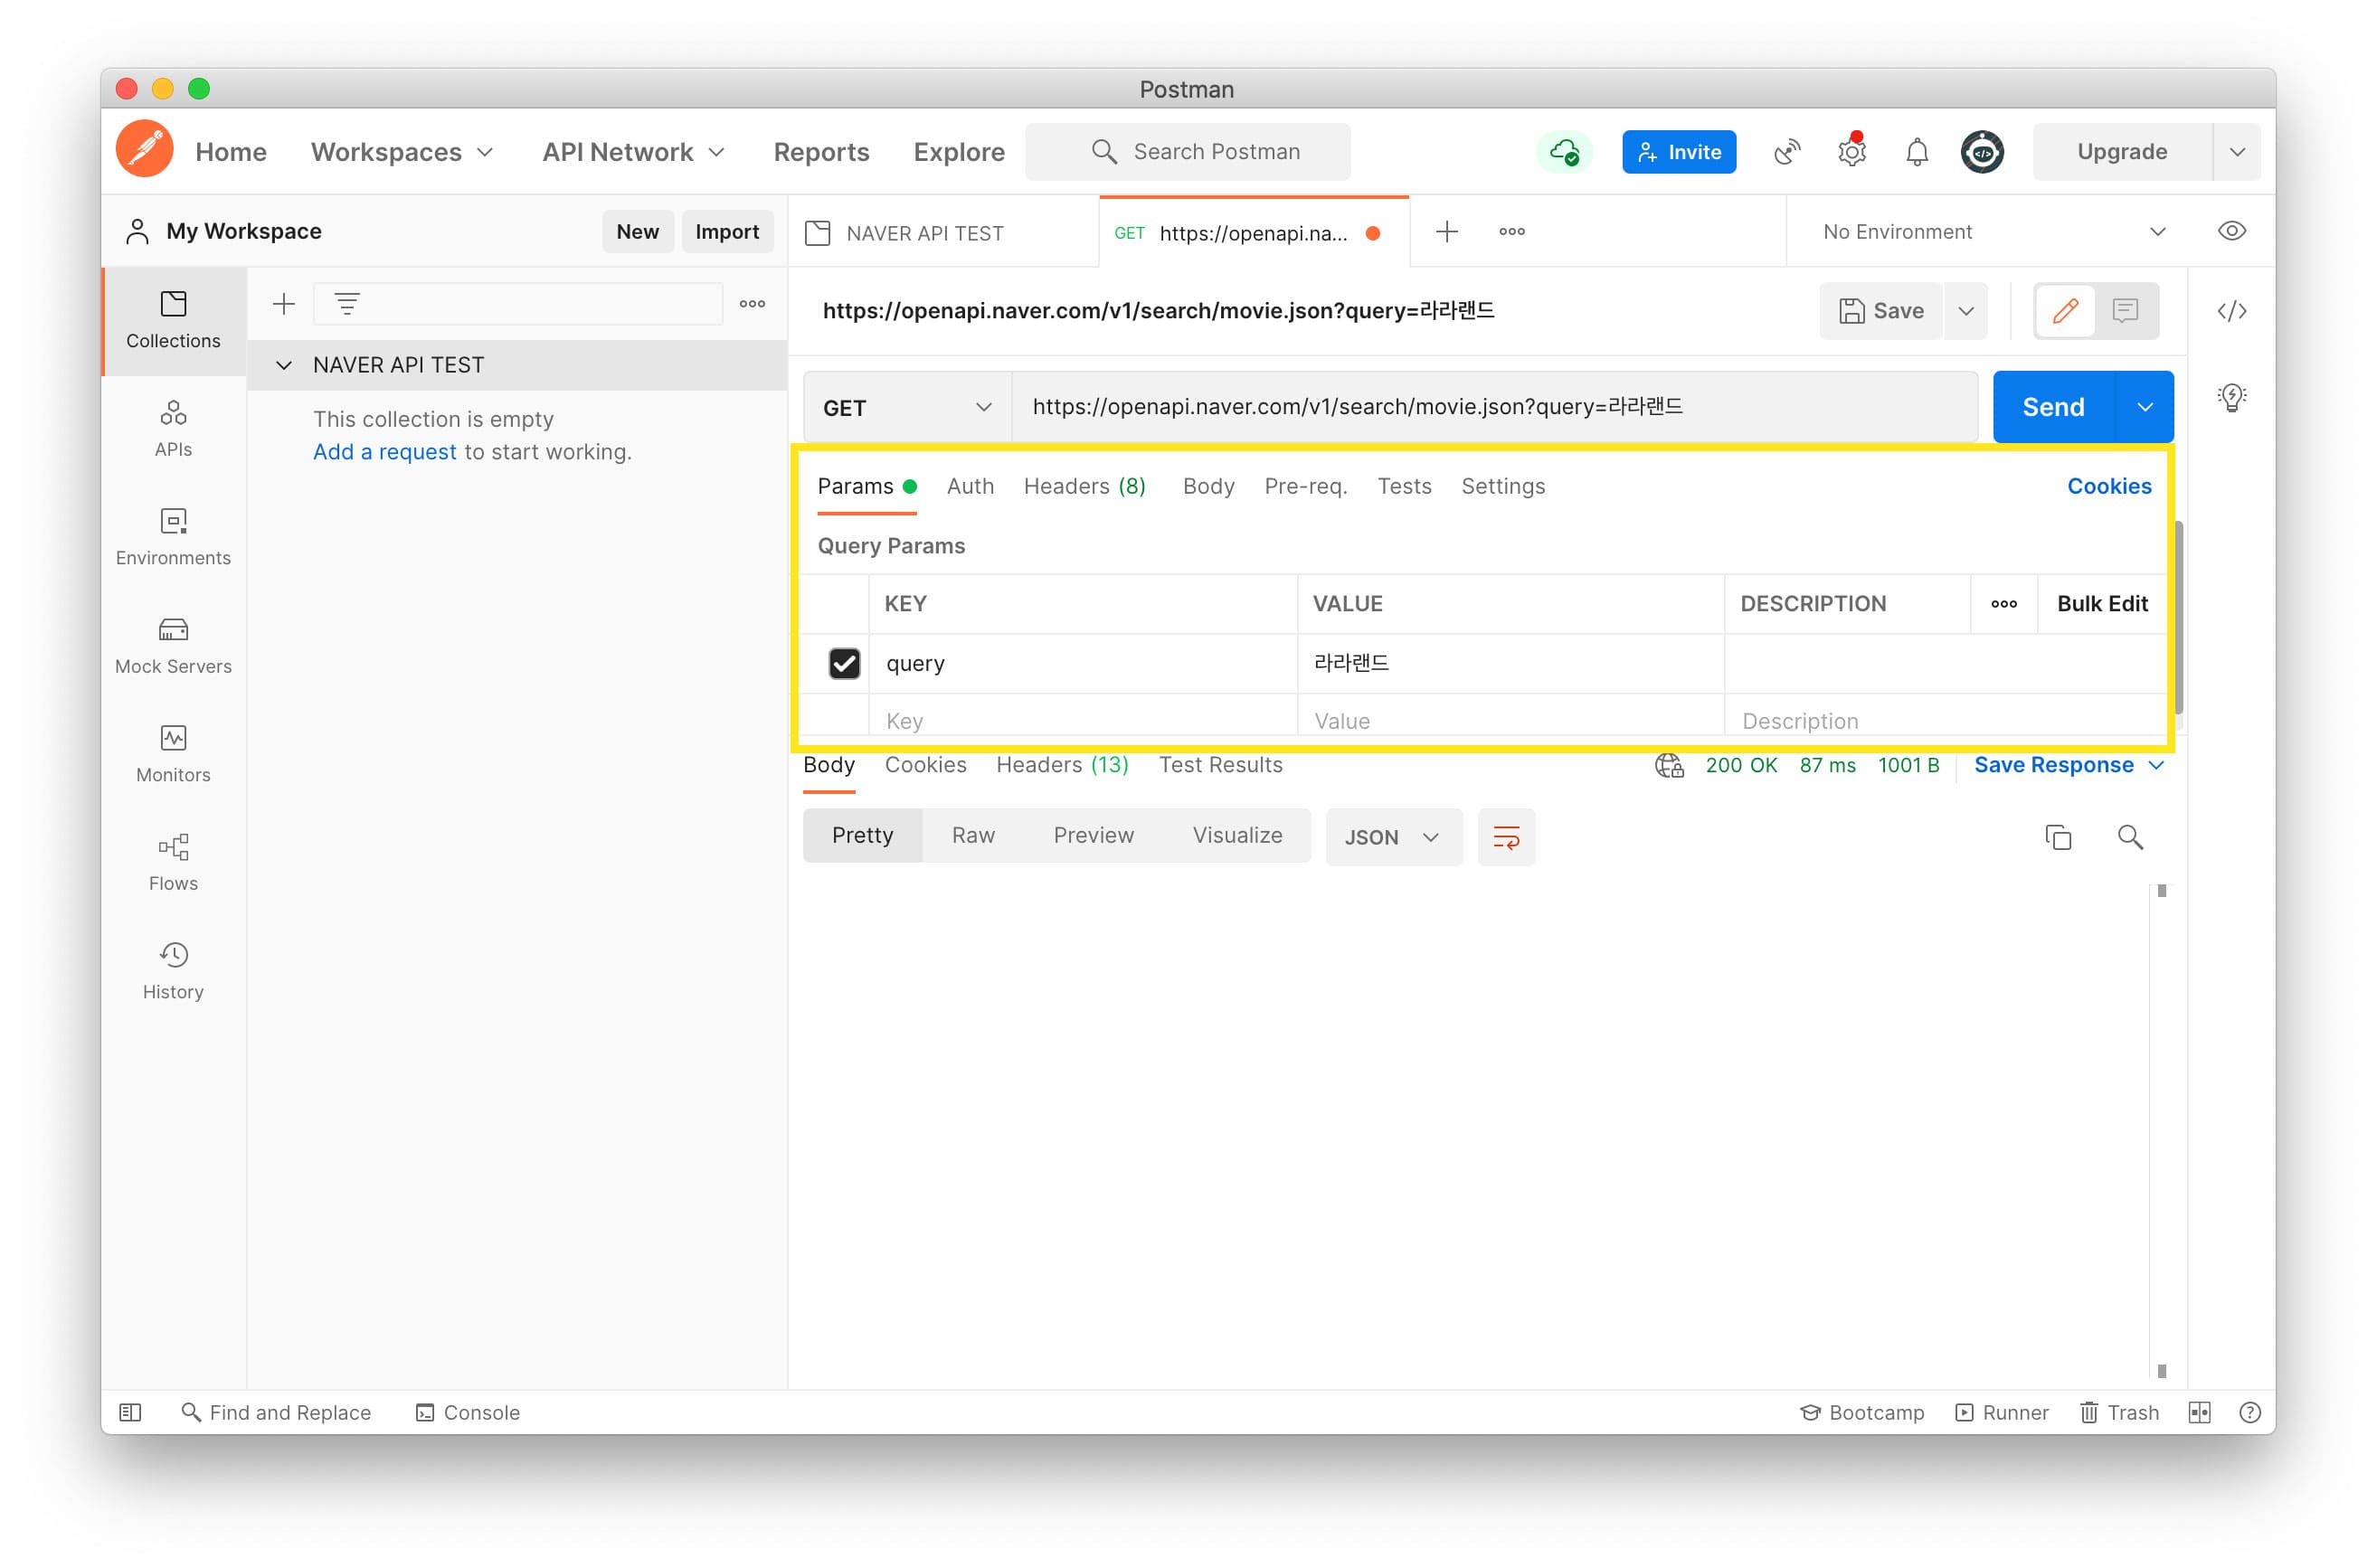
Task: Click the request URL input field
Action: tap(1493, 407)
